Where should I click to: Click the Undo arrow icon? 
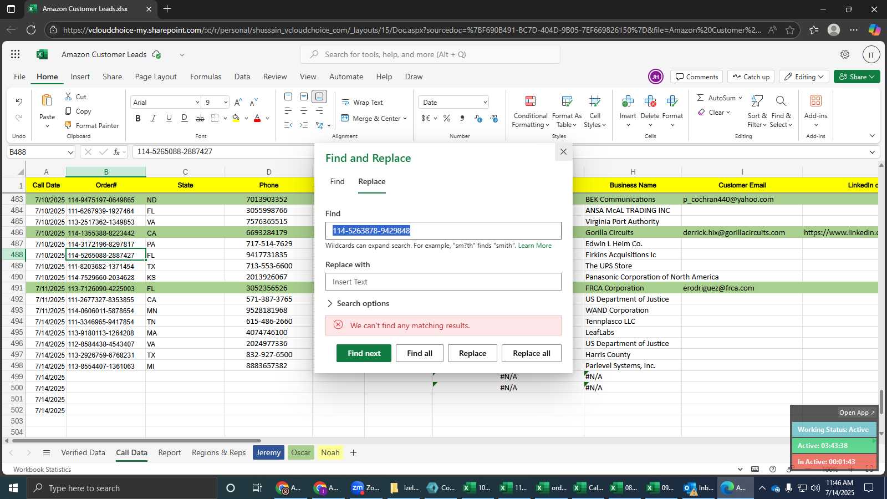[x=19, y=101]
